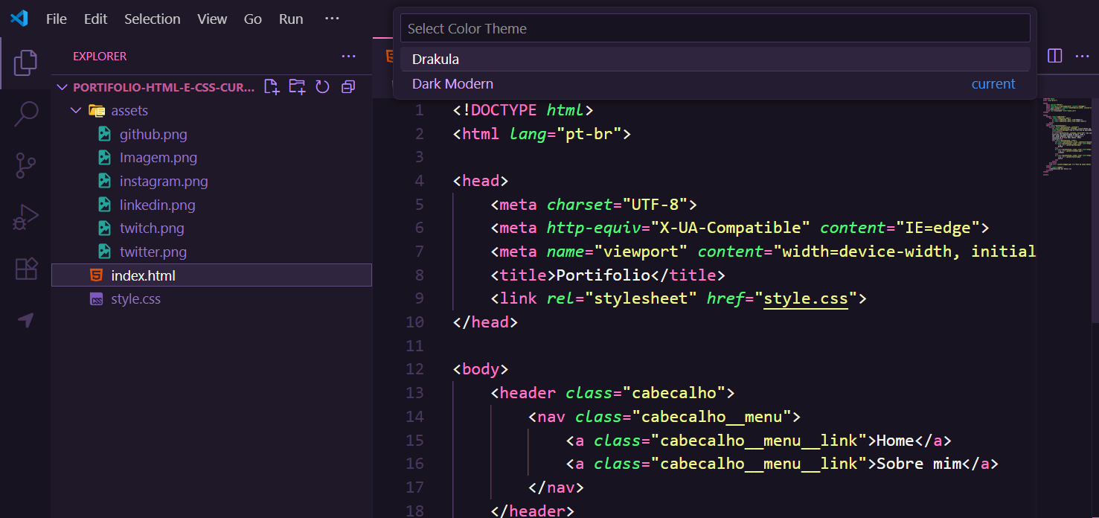Open the View menu
This screenshot has height=518, width=1099.
point(212,19)
